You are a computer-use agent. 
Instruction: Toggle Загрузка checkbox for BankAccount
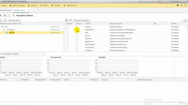(x=77, y=42)
